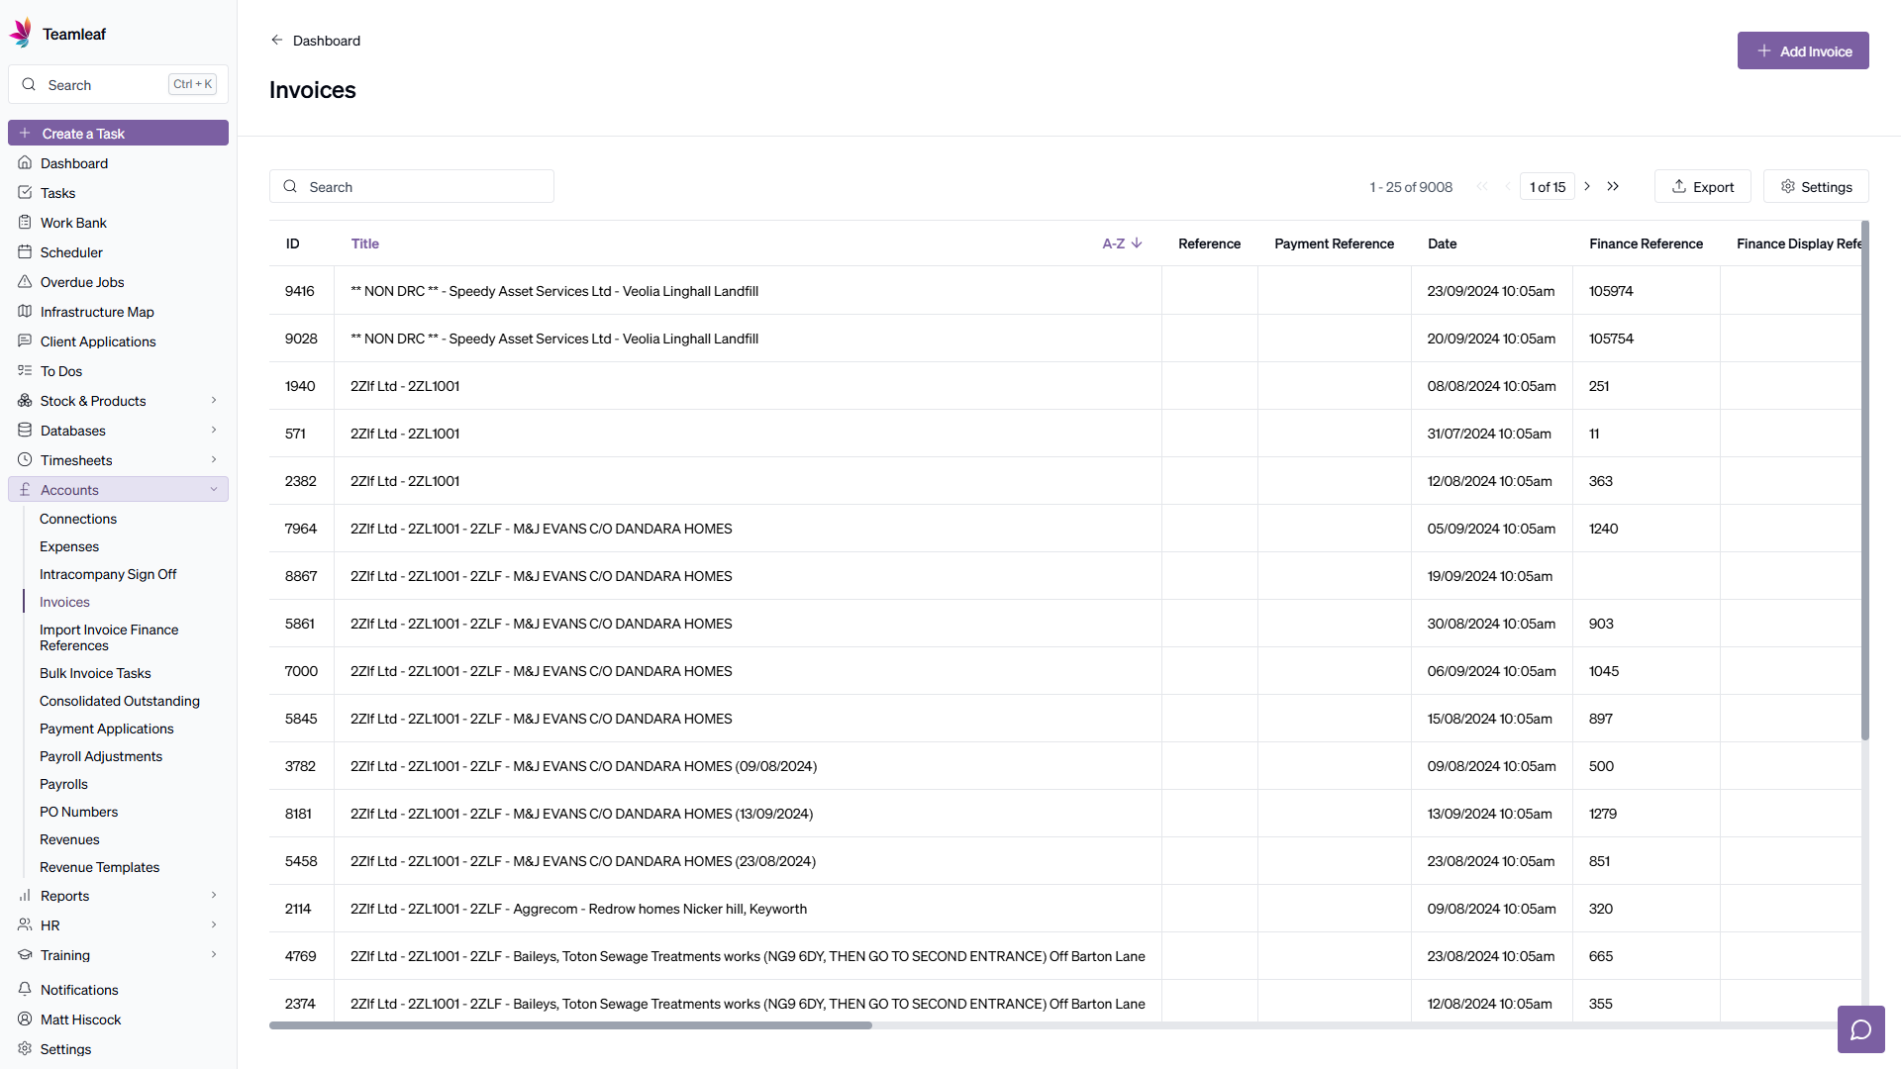Expand the Databases menu

click(72, 431)
